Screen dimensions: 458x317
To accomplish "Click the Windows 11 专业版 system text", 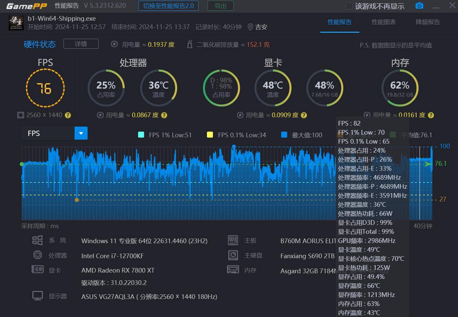I will point(145,241).
